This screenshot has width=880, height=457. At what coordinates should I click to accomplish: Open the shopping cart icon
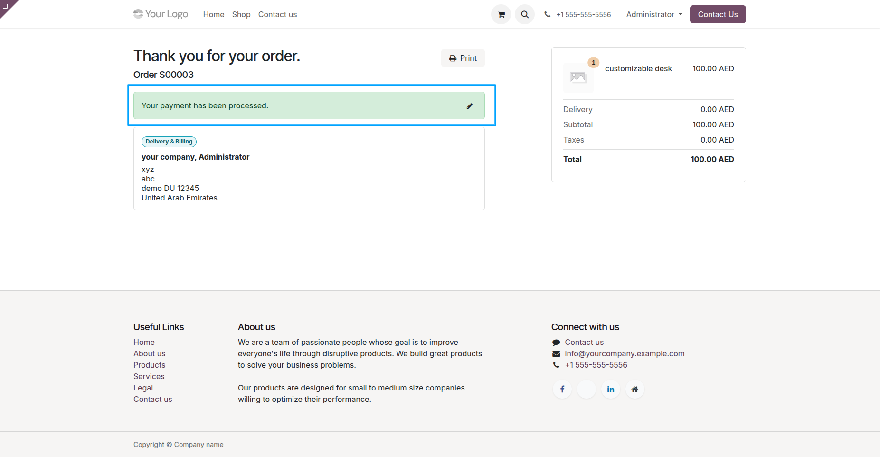(501, 14)
